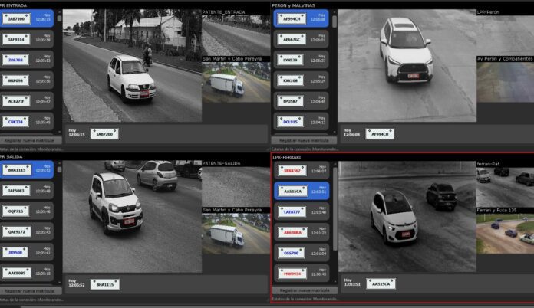The height and width of the screenshot is (308, 534).
Task: Click the AF994CH plate shown below the PERON camera
Action: click(380, 134)
